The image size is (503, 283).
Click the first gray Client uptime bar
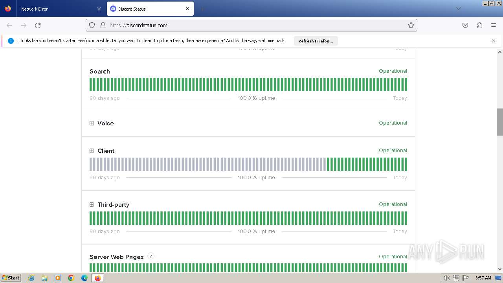[x=91, y=164]
